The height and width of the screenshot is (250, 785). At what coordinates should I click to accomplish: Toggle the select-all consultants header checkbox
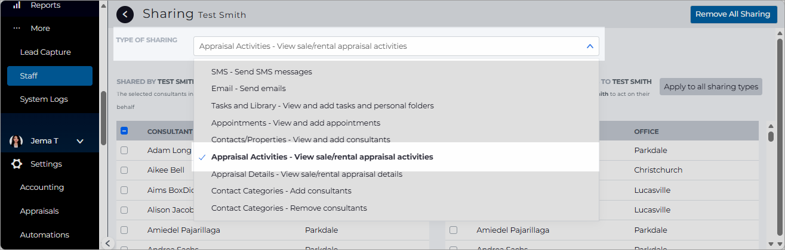[x=124, y=131]
